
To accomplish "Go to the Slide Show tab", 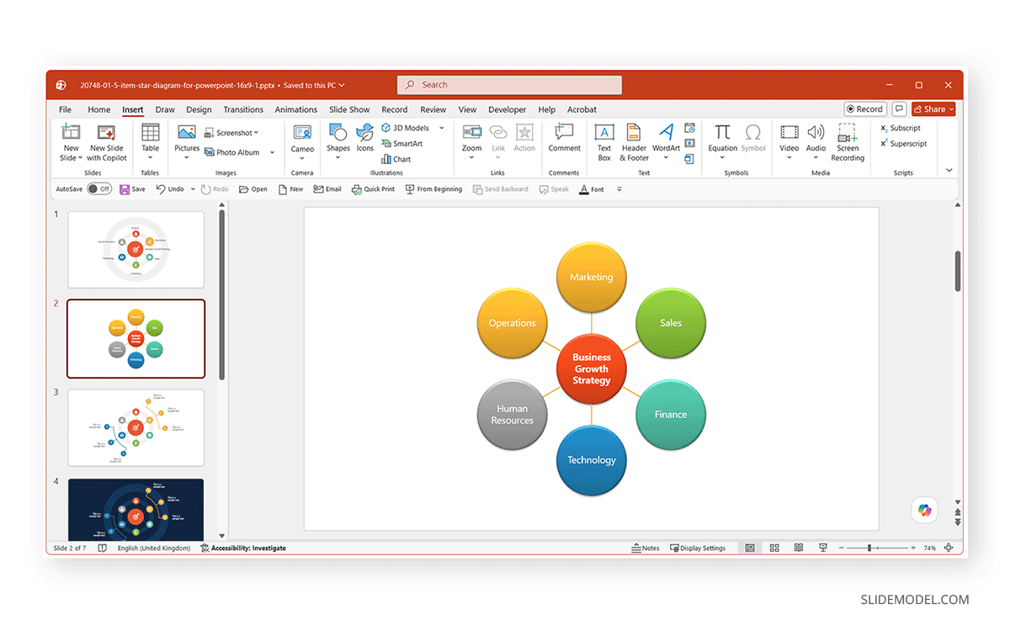I will click(349, 109).
